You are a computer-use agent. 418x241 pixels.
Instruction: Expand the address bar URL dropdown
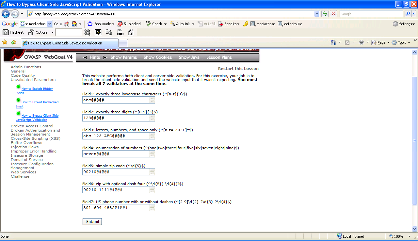point(317,14)
